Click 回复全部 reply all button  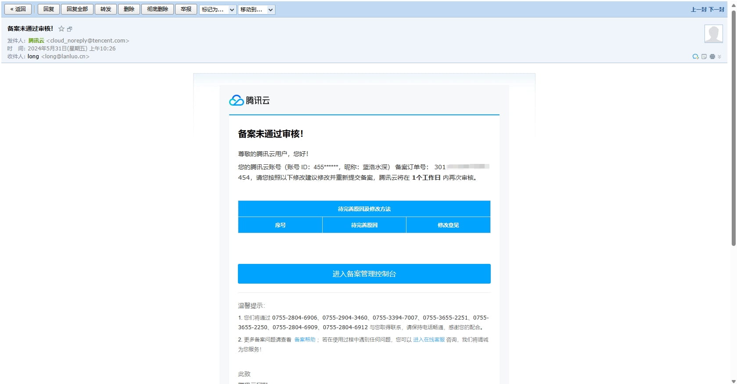77,9
